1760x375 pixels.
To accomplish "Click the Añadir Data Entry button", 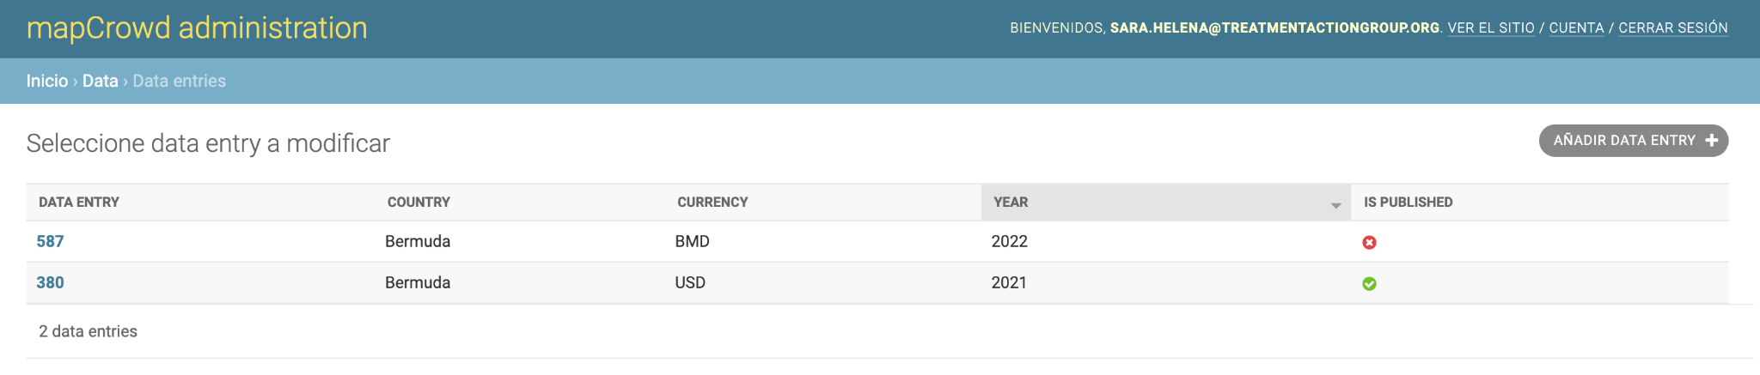I will click(x=1633, y=141).
